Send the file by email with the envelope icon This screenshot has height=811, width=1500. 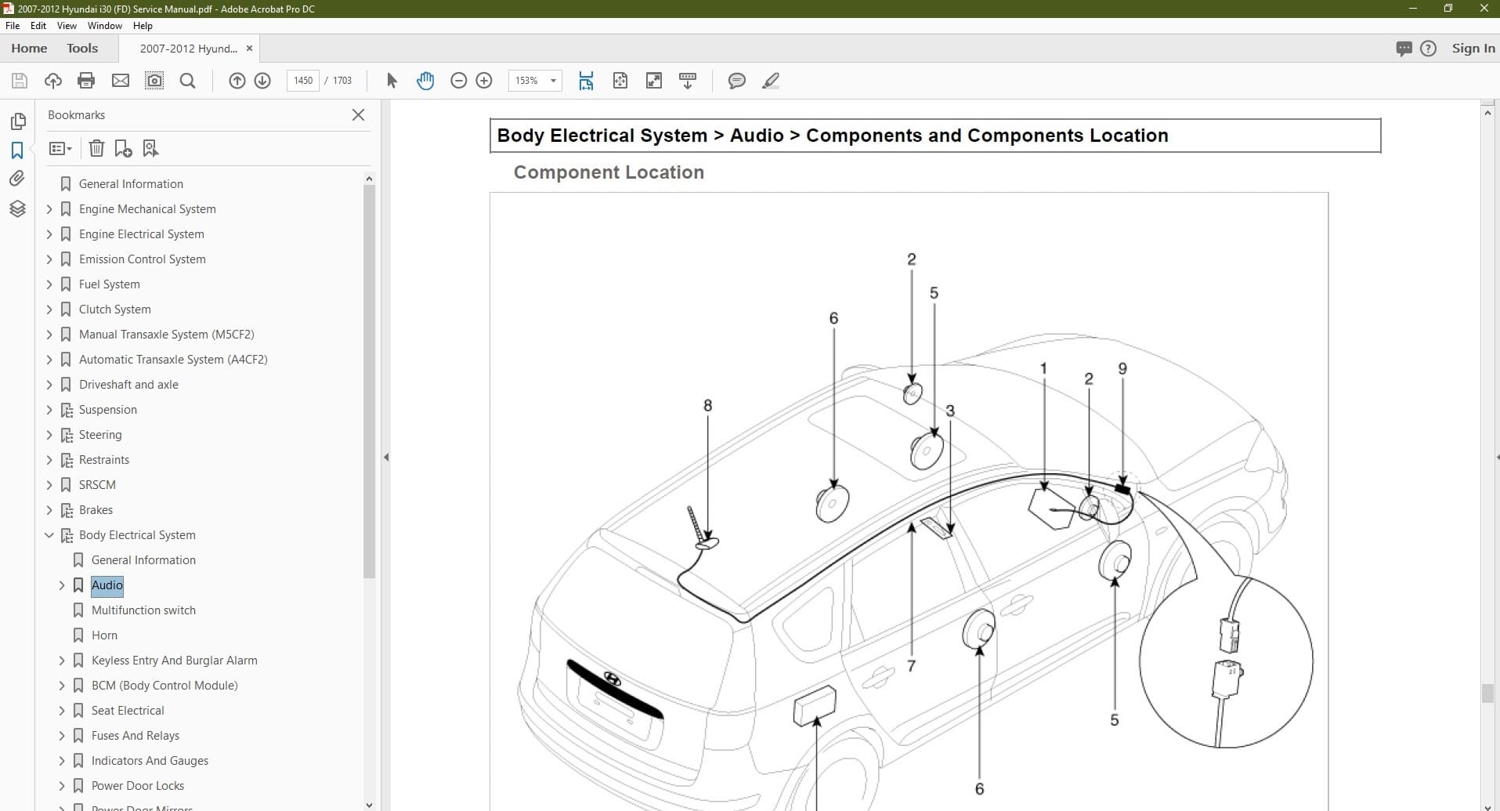(x=120, y=81)
